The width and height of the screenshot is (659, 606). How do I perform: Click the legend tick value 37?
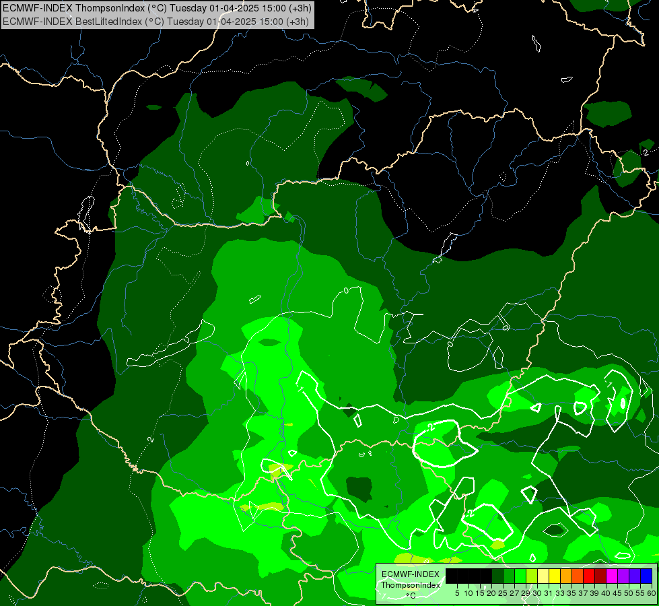(583, 593)
